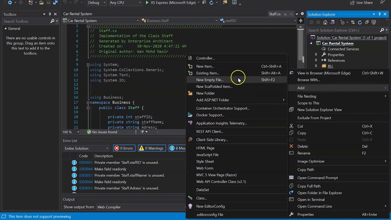Screen dimensions: 391x220
Task: Click the New Project toolbar icon
Action: pyautogui.click(x=31, y=2)
